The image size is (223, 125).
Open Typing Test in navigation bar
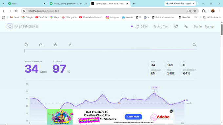click(x=161, y=26)
